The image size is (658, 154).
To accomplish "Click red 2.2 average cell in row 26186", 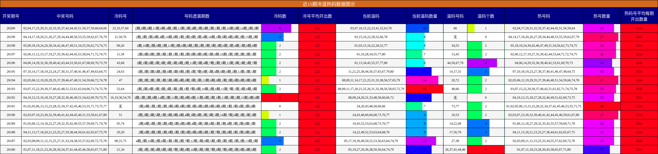I will pyautogui.click(x=317, y=150).
